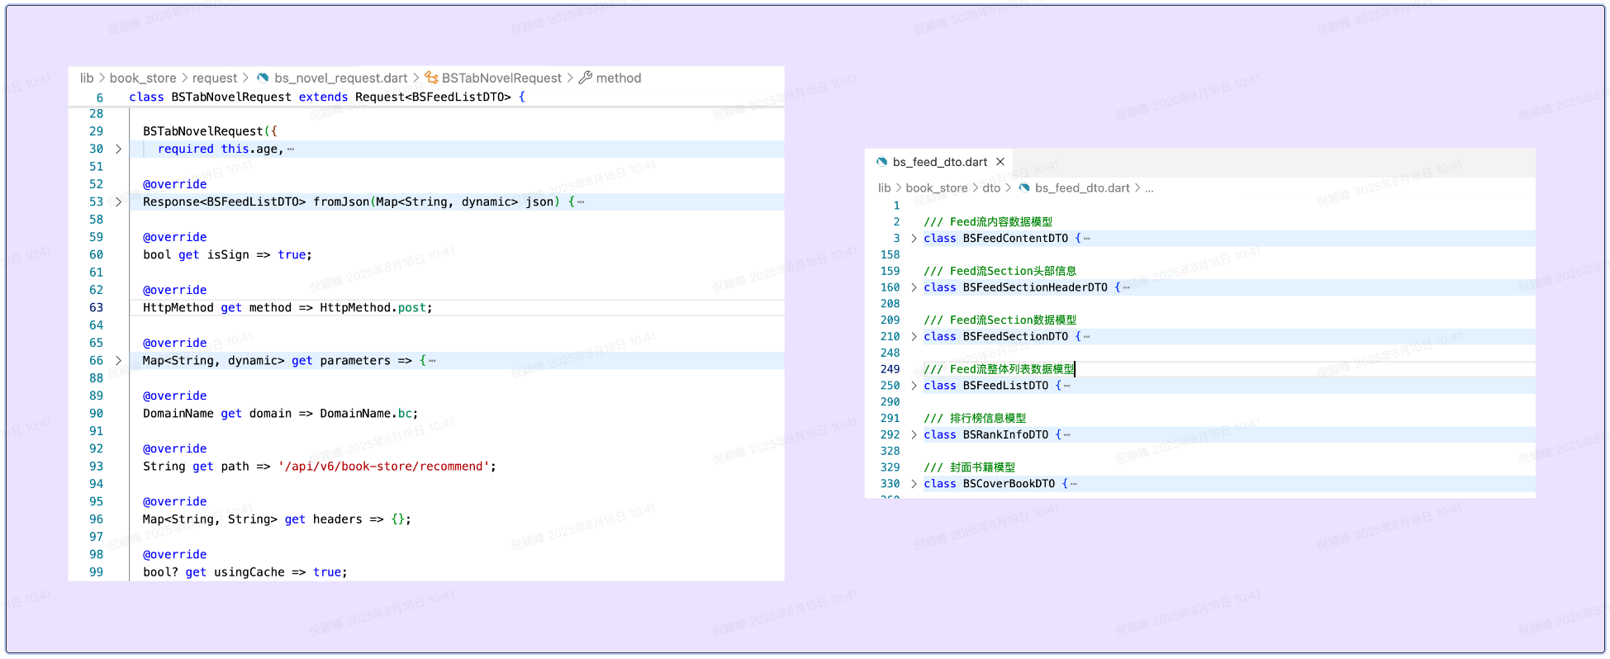Open book_store breadcrumb in right editor

coord(937,188)
